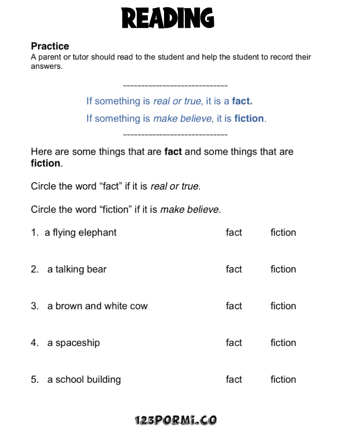The width and height of the screenshot is (337, 436).
Task: Circle "fact" for brown and white cow
Action: coord(233,306)
